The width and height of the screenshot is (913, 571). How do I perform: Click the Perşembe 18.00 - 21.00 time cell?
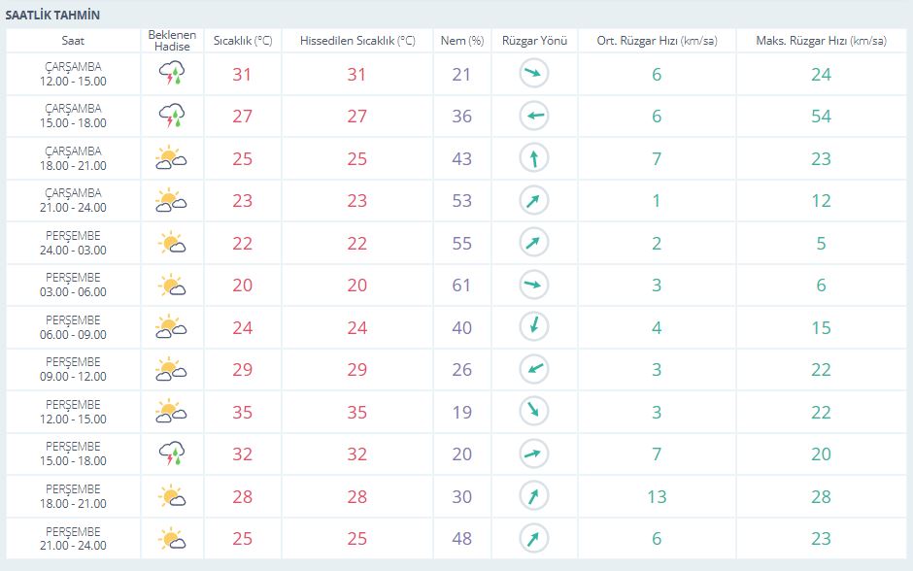[74, 496]
